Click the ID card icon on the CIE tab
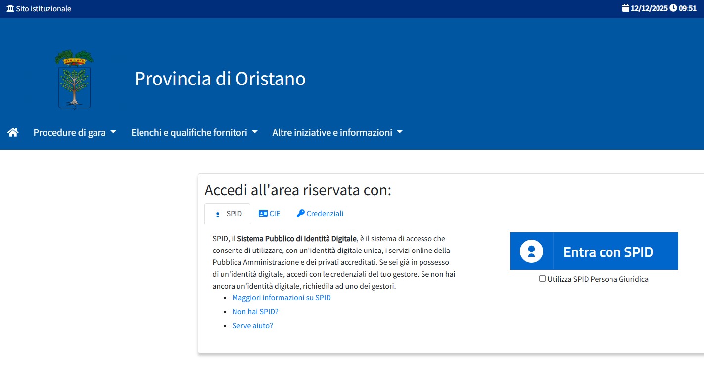 pyautogui.click(x=263, y=213)
